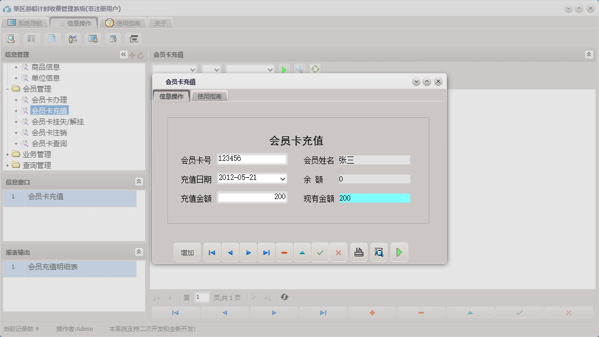Jump to the first record using the dialog navigator
Screen dimensions: 599x337
tap(212, 252)
